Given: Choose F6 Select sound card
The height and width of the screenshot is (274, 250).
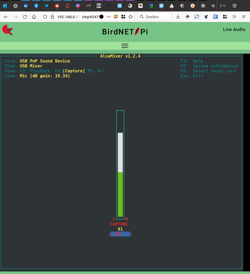Looking at the screenshot, I should tap(208, 71).
